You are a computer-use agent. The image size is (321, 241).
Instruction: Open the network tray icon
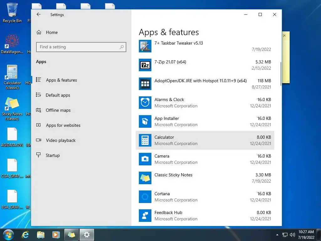pos(285,235)
